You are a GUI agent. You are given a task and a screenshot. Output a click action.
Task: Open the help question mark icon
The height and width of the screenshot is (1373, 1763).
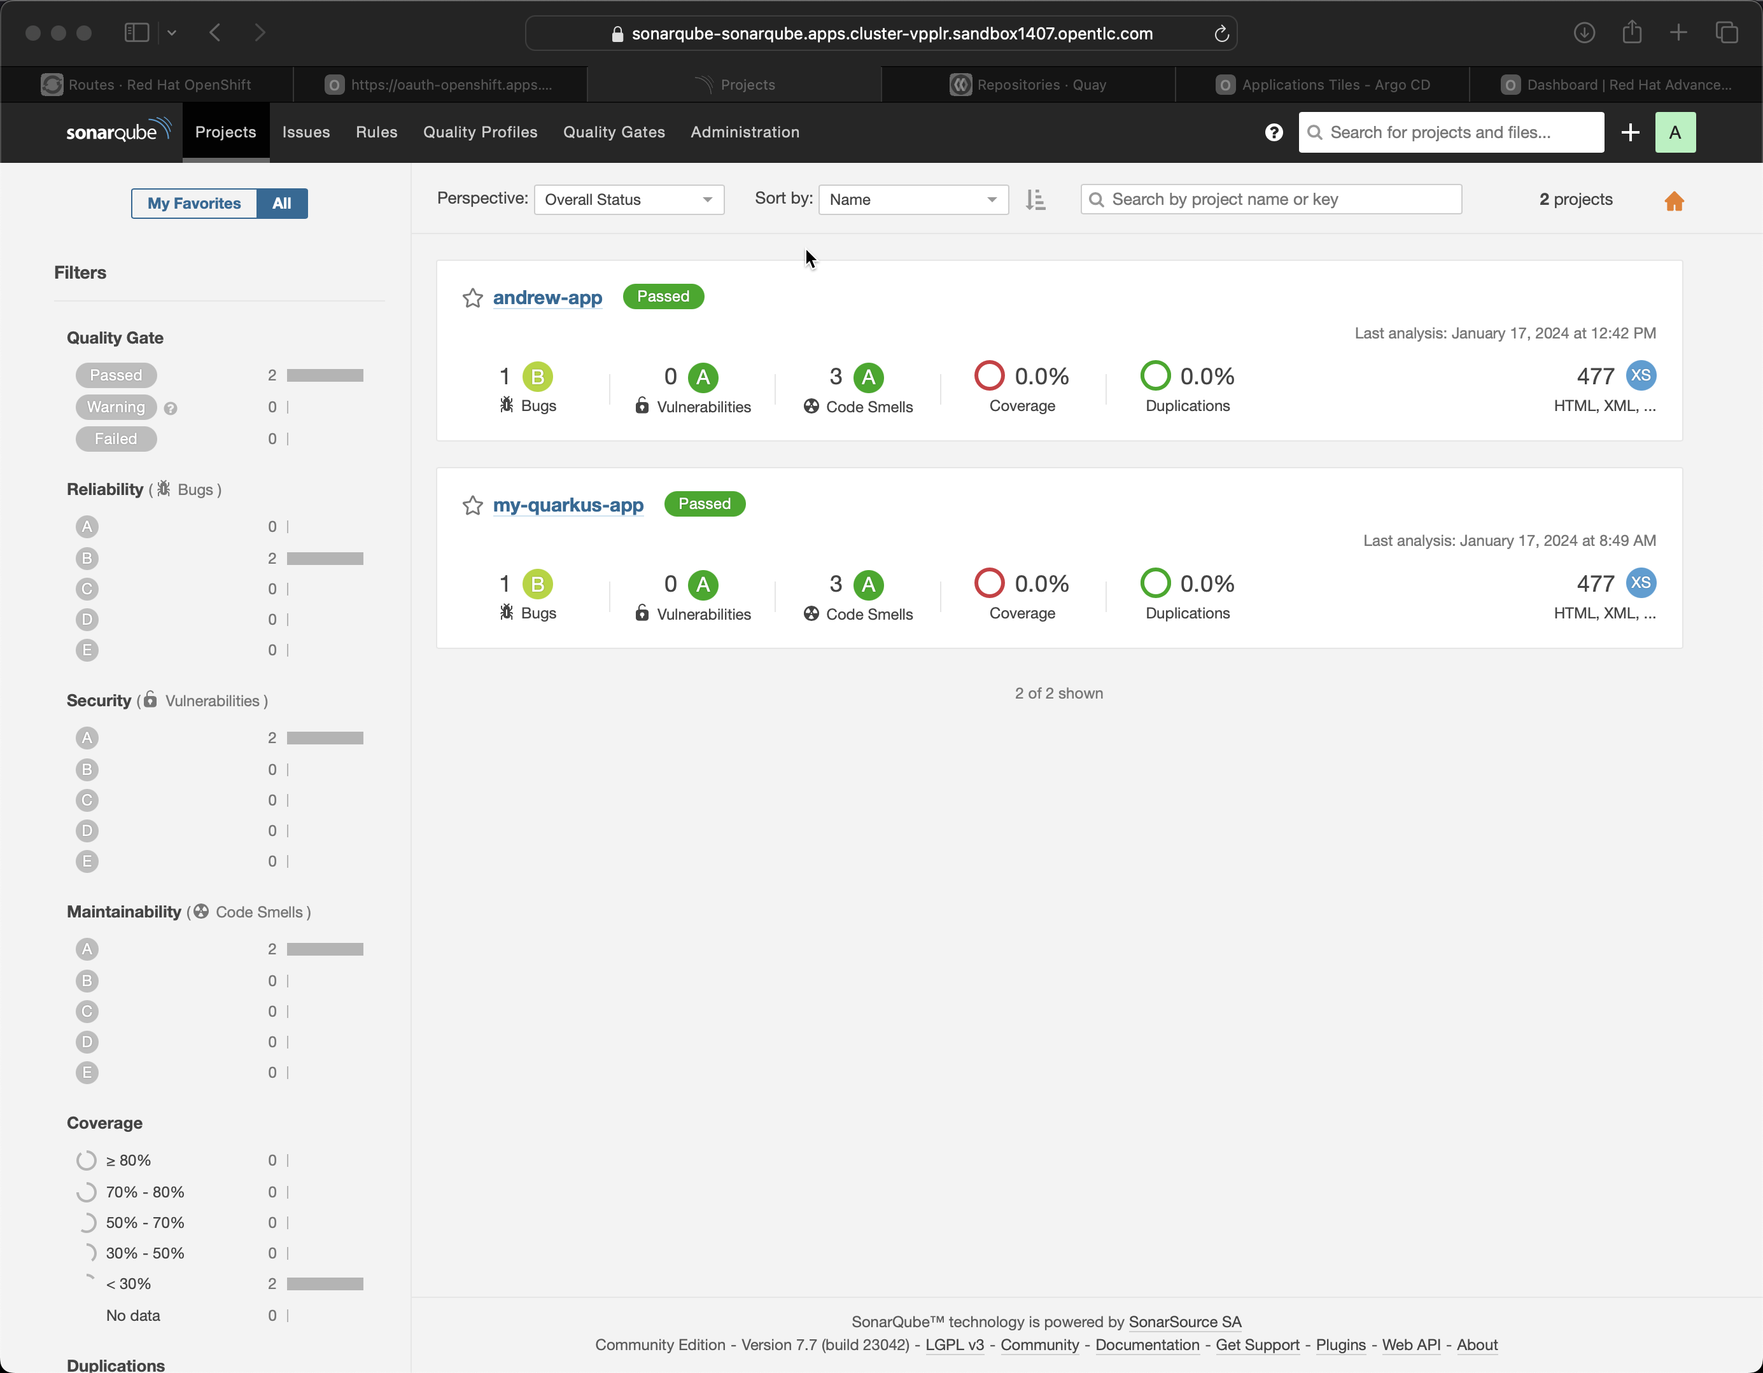1273,132
